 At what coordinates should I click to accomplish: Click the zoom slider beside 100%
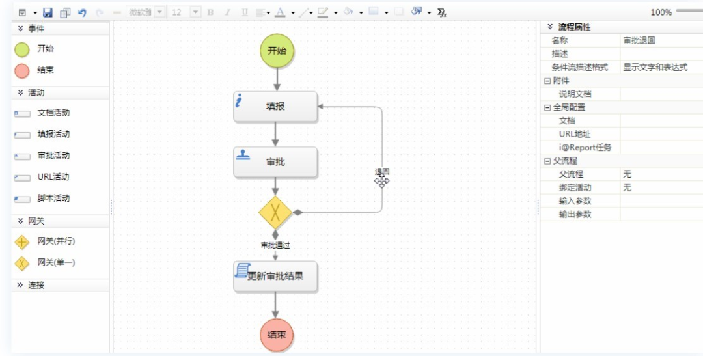pos(689,12)
